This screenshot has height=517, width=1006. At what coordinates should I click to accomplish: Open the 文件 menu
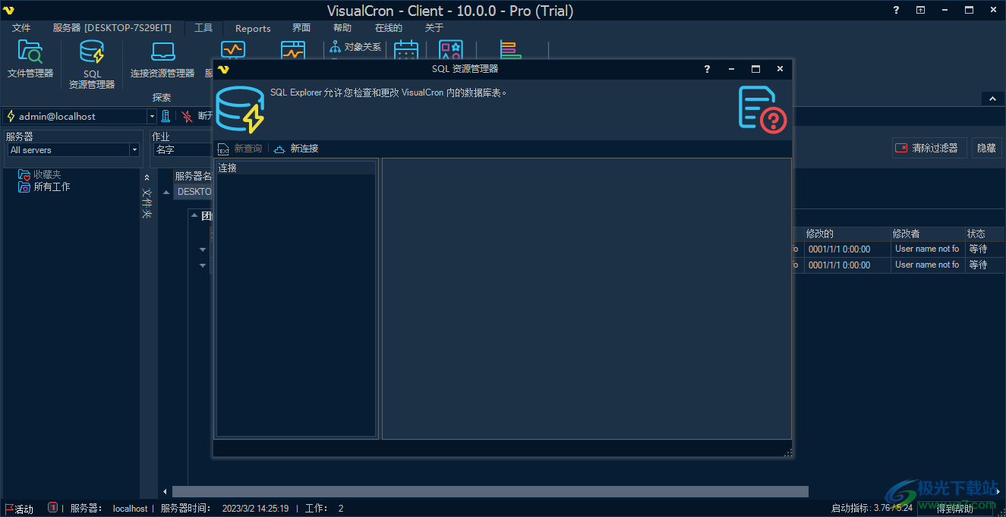click(21, 28)
